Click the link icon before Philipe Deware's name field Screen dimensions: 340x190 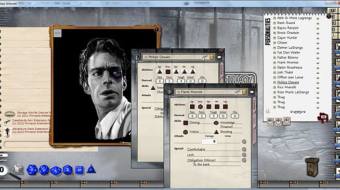click(146, 57)
